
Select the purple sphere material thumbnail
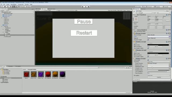(62, 74)
